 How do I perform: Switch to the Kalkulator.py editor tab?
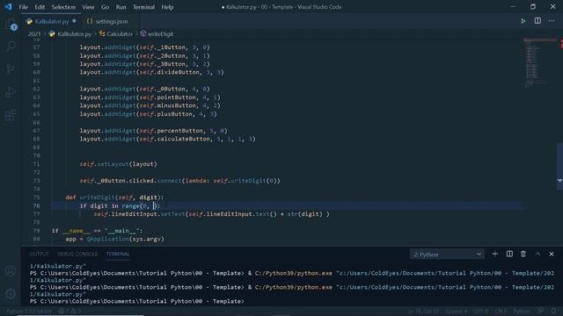(x=51, y=21)
